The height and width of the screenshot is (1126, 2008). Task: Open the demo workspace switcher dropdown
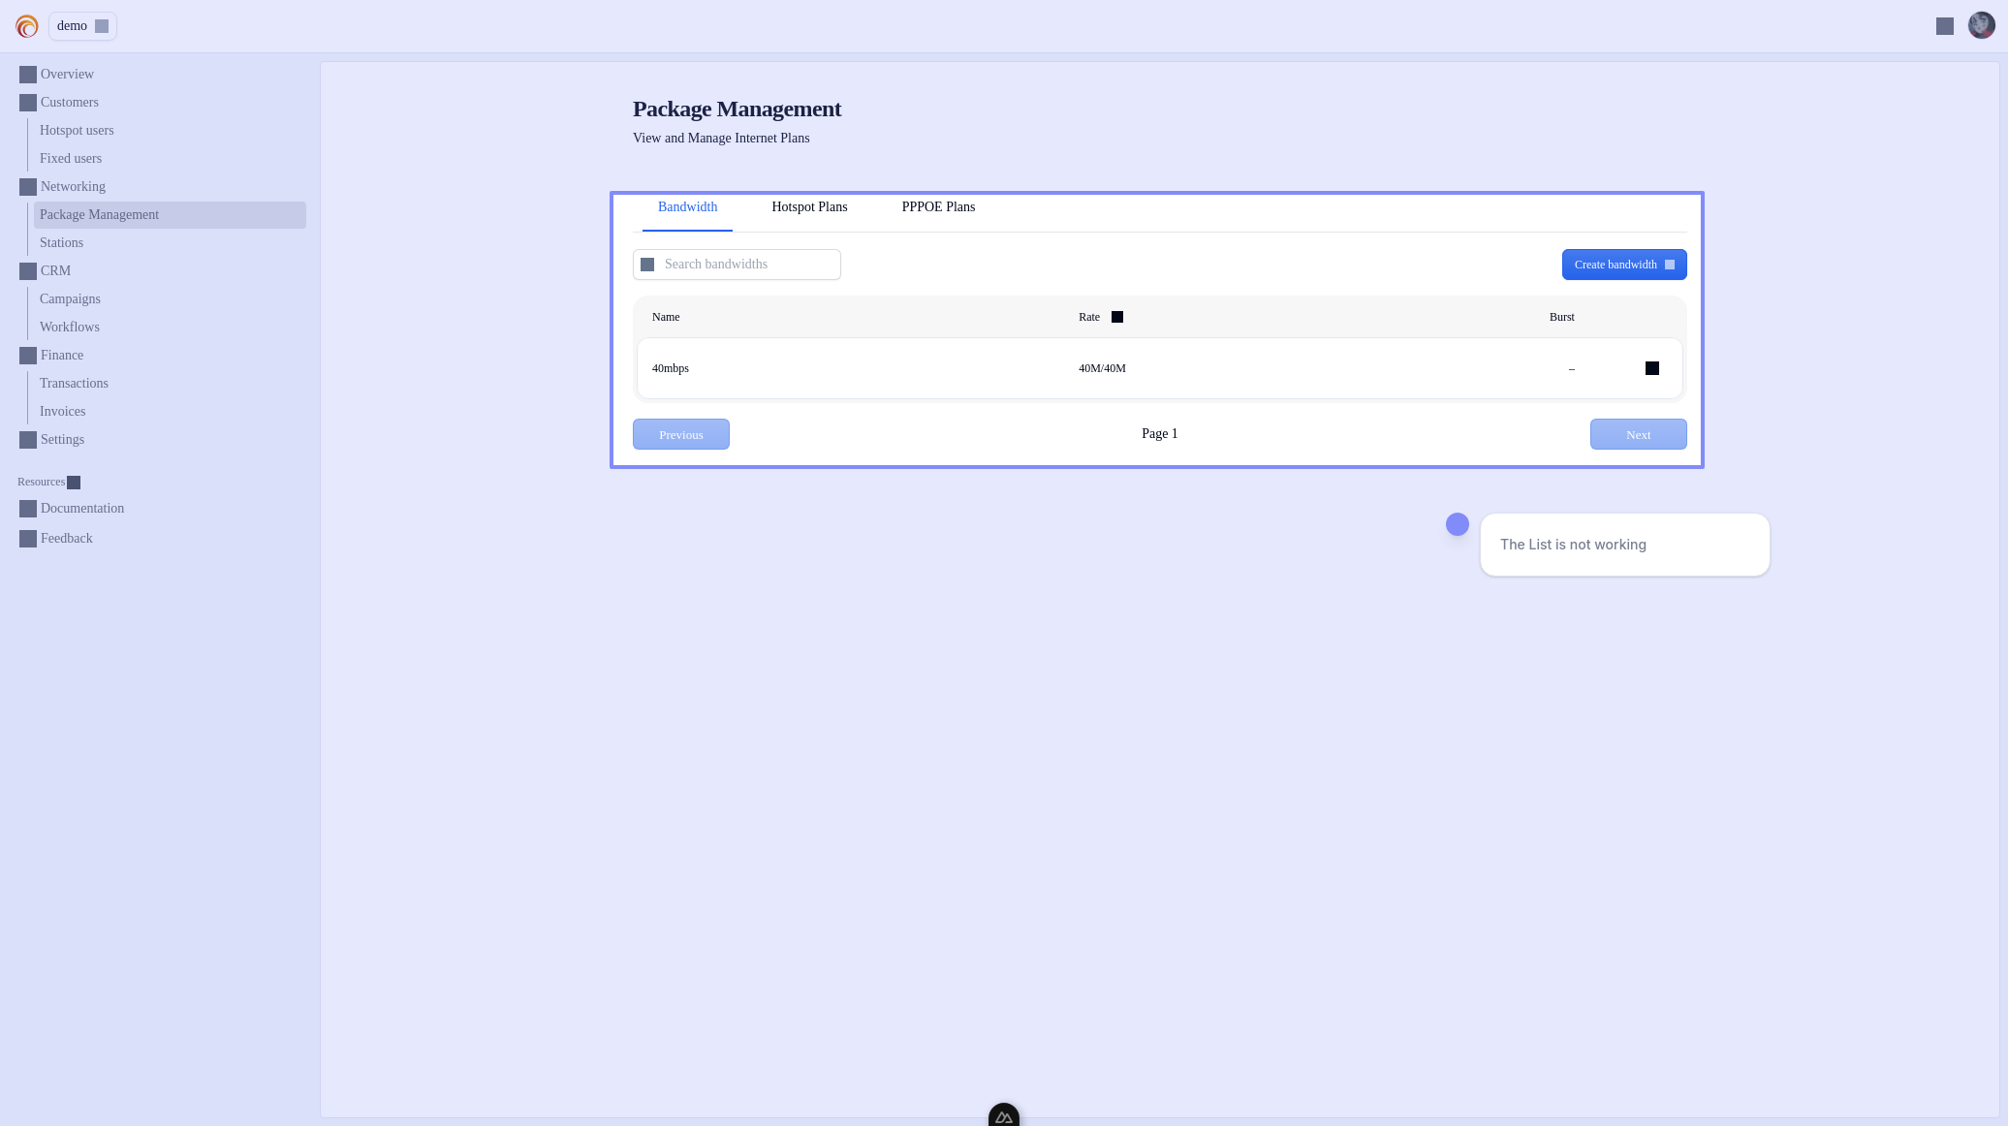tap(82, 26)
